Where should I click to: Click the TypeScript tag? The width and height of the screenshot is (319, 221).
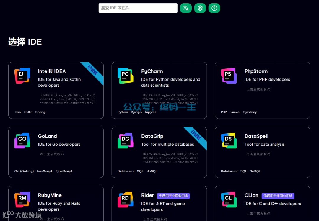[x=64, y=171]
